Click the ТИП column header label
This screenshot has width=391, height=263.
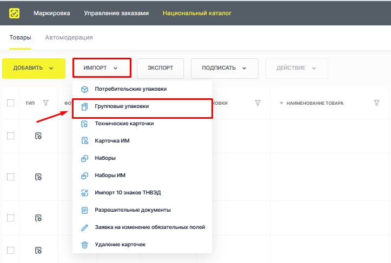(30, 103)
